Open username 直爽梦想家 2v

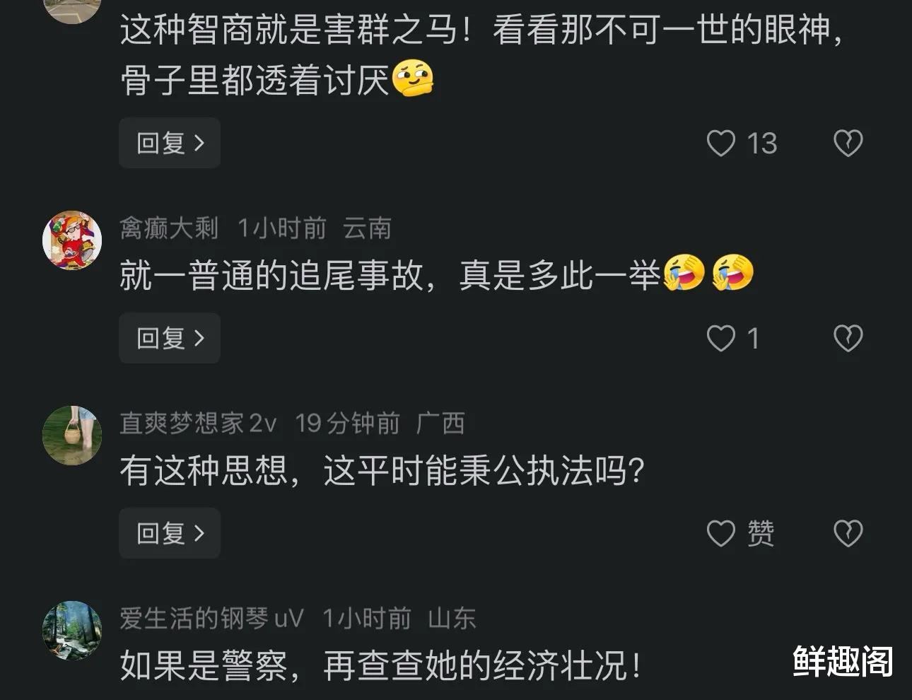pos(198,424)
